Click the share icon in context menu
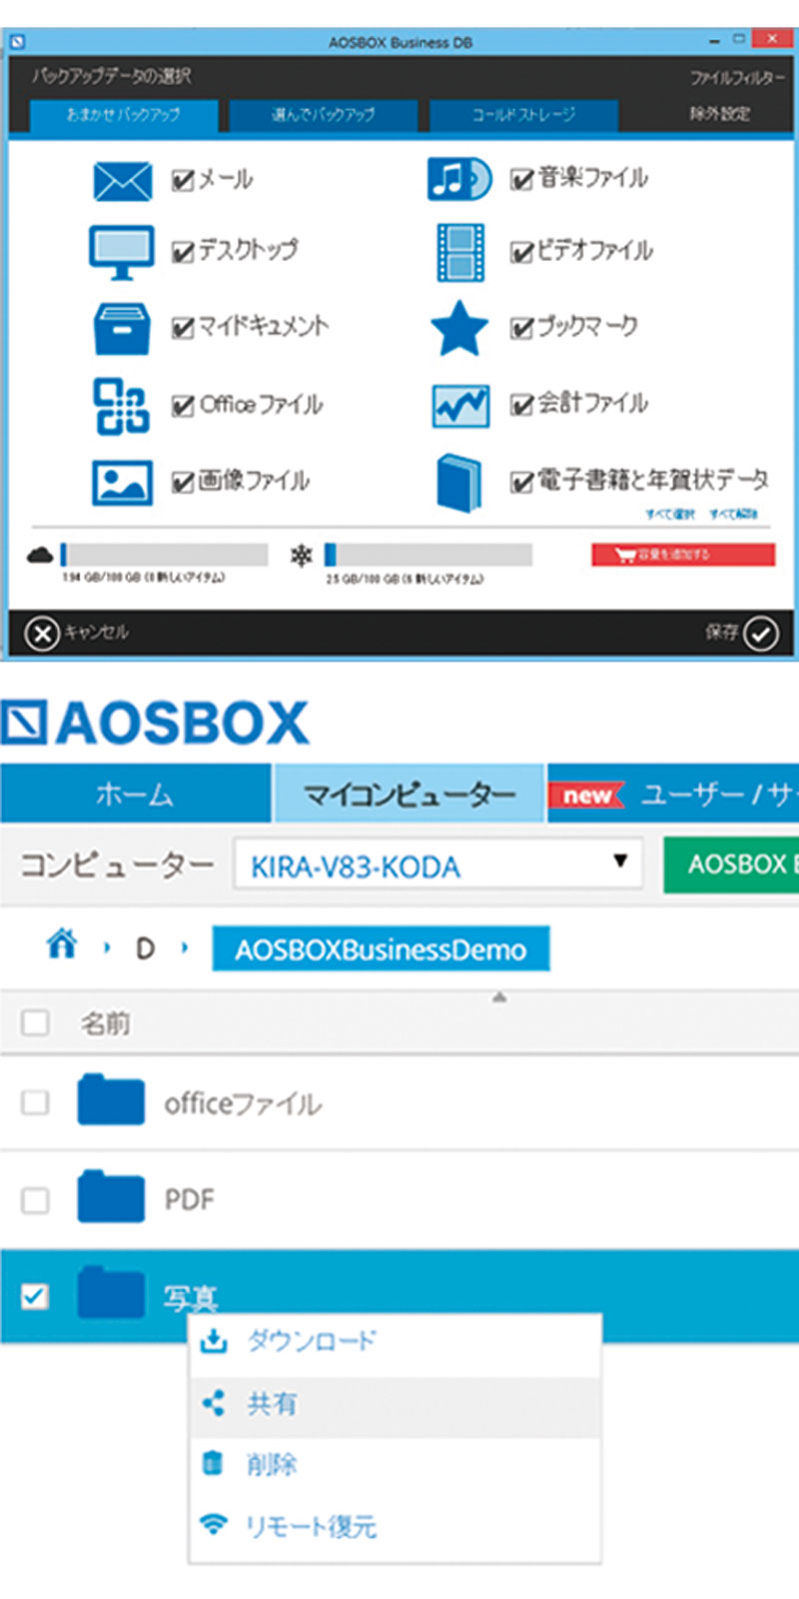The width and height of the screenshot is (799, 1599). click(x=214, y=1403)
